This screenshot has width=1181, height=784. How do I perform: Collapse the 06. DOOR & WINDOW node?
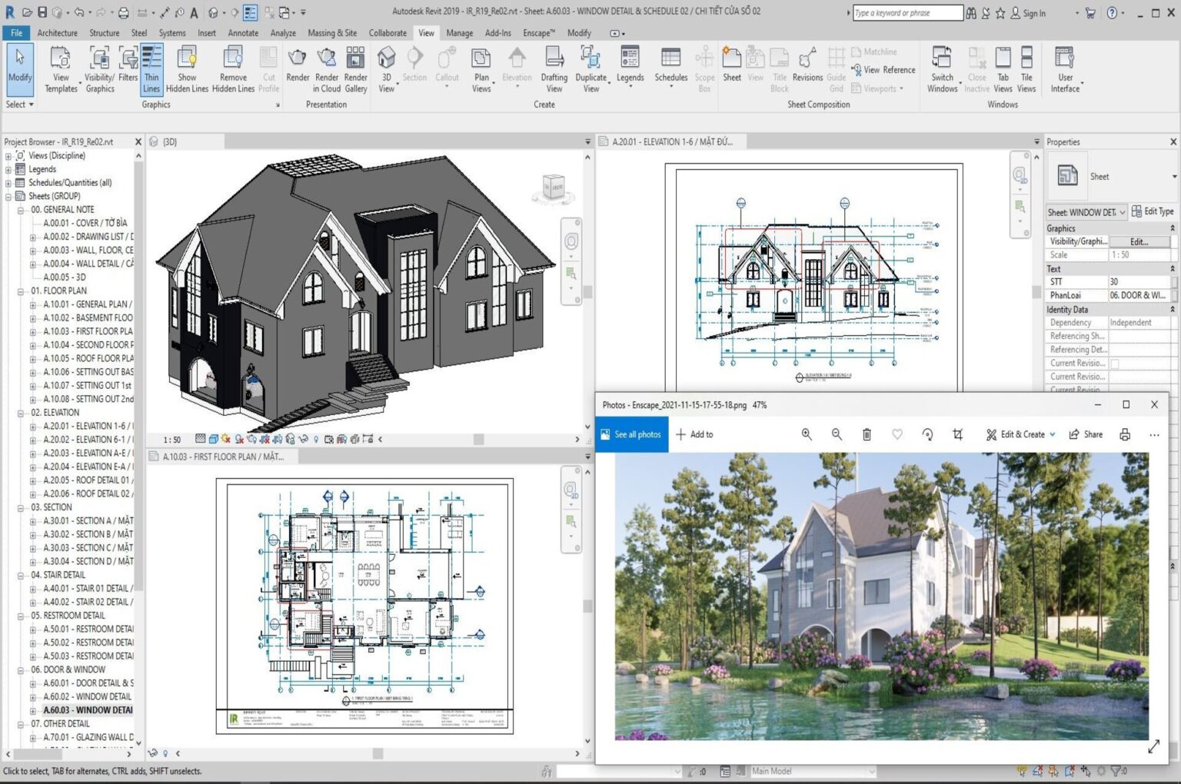click(19, 669)
